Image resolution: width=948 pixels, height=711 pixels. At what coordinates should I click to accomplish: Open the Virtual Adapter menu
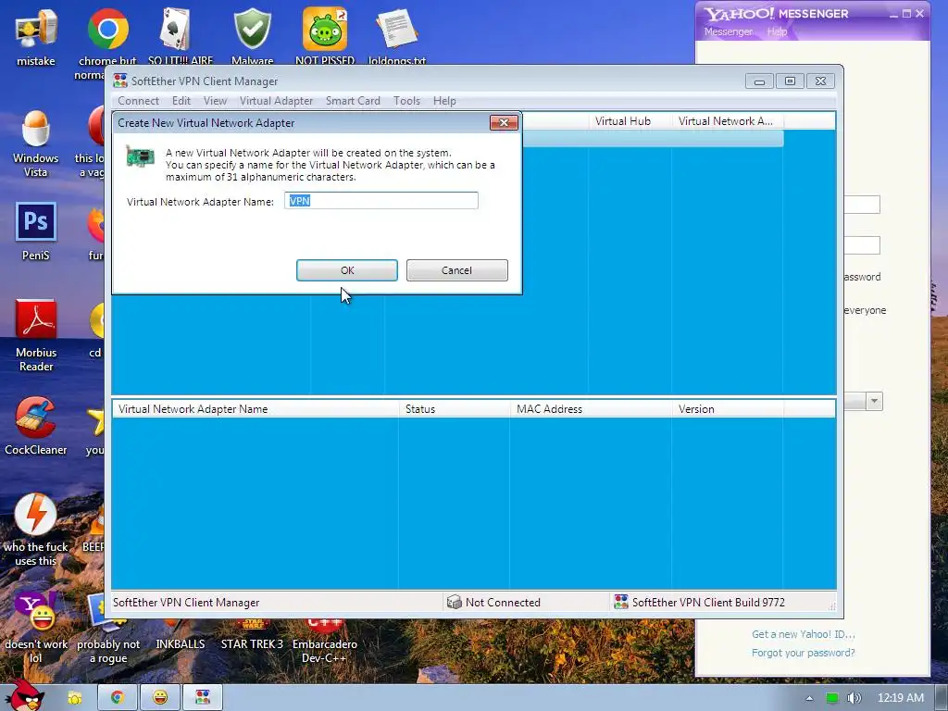pyautogui.click(x=276, y=101)
